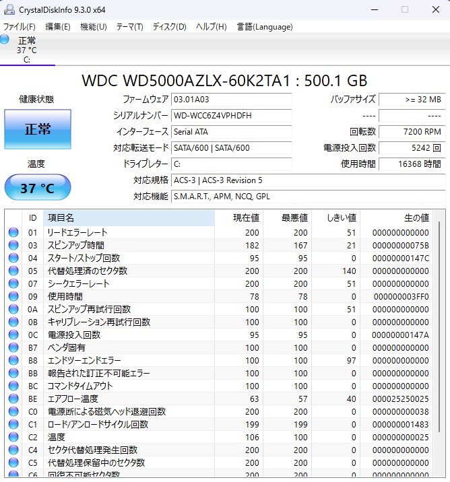Click the ID column header
The image size is (450, 482).
point(32,218)
